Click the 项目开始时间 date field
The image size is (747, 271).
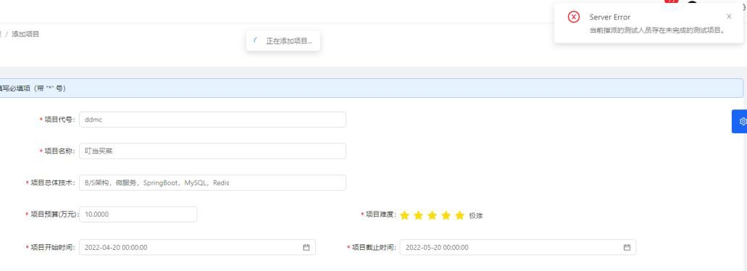tap(197, 247)
